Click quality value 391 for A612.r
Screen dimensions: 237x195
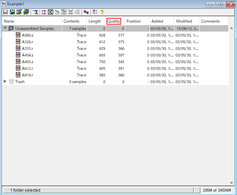121,68
